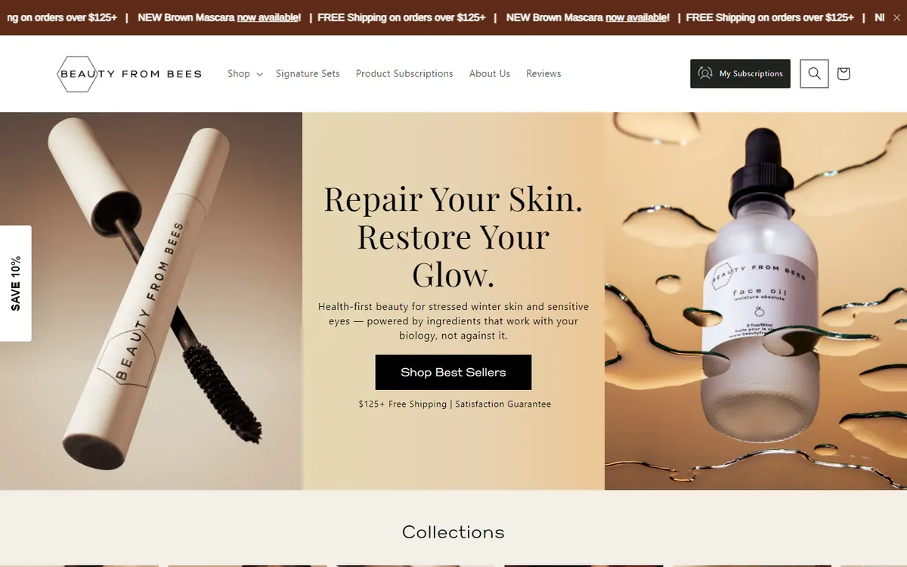Expand the Shop dropdown chevron

click(259, 74)
